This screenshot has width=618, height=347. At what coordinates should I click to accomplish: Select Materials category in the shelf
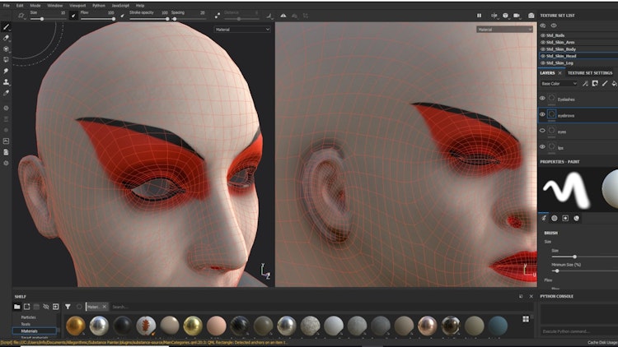click(x=30, y=331)
